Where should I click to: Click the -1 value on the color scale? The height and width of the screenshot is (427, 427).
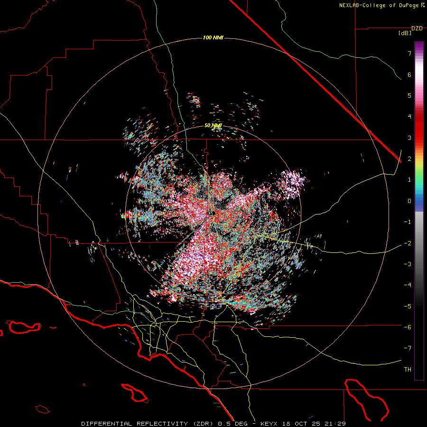[x=408, y=222]
